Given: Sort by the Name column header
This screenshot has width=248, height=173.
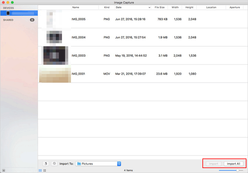Looking at the screenshot, I should point(76,7).
